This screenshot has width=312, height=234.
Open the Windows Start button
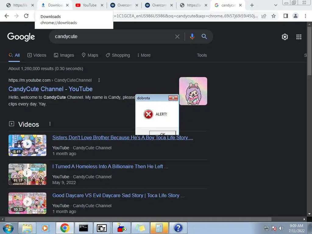(x=8, y=228)
